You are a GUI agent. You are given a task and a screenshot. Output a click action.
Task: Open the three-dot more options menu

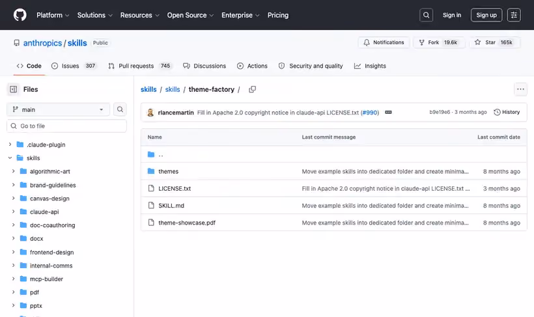[520, 89]
